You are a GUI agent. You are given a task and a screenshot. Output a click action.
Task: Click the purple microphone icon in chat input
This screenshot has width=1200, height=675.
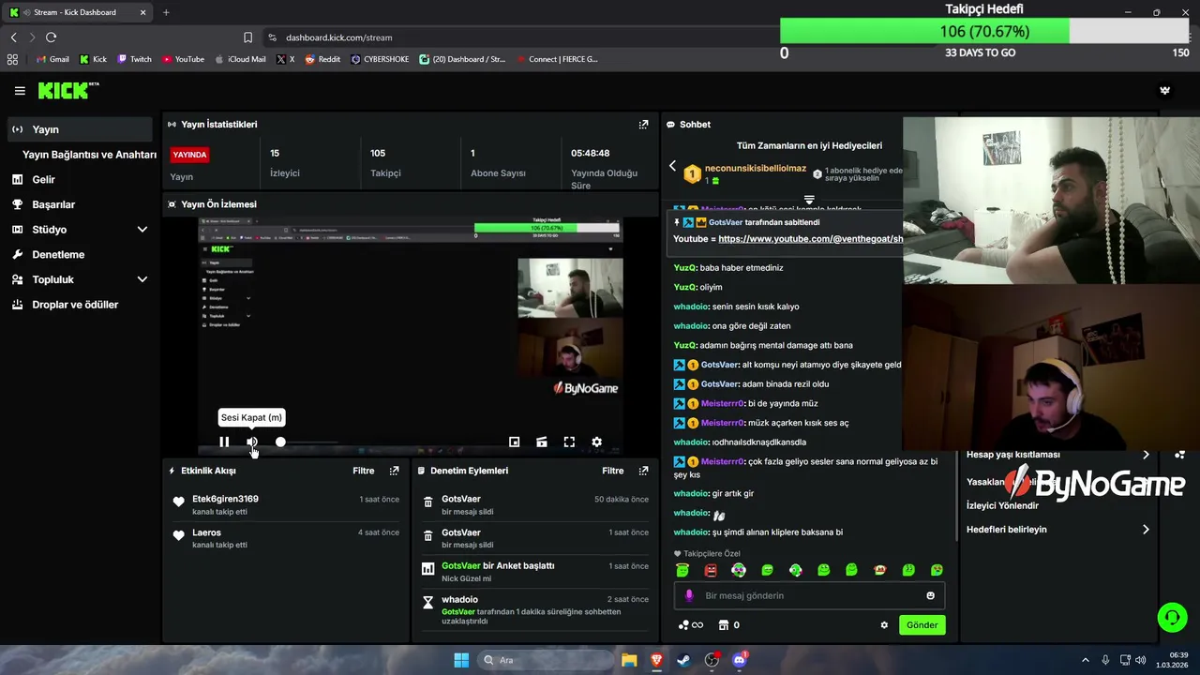pyautogui.click(x=689, y=595)
